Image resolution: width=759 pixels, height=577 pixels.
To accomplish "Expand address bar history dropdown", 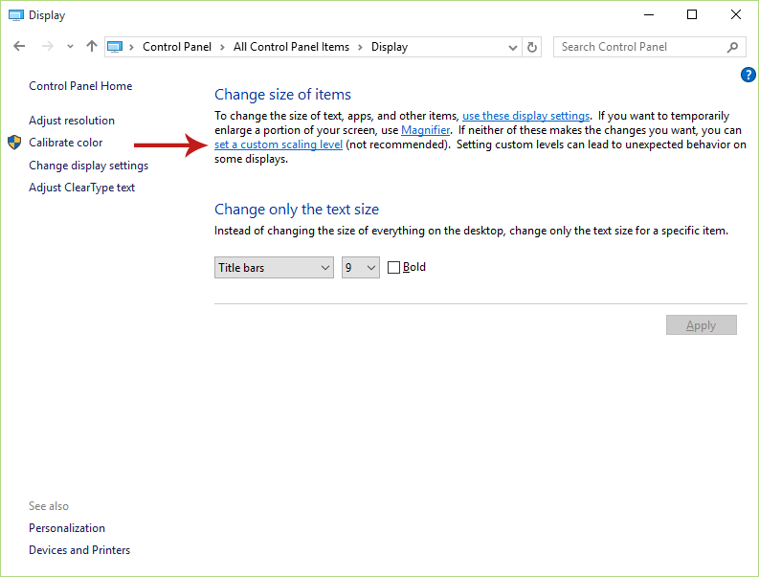I will [513, 48].
